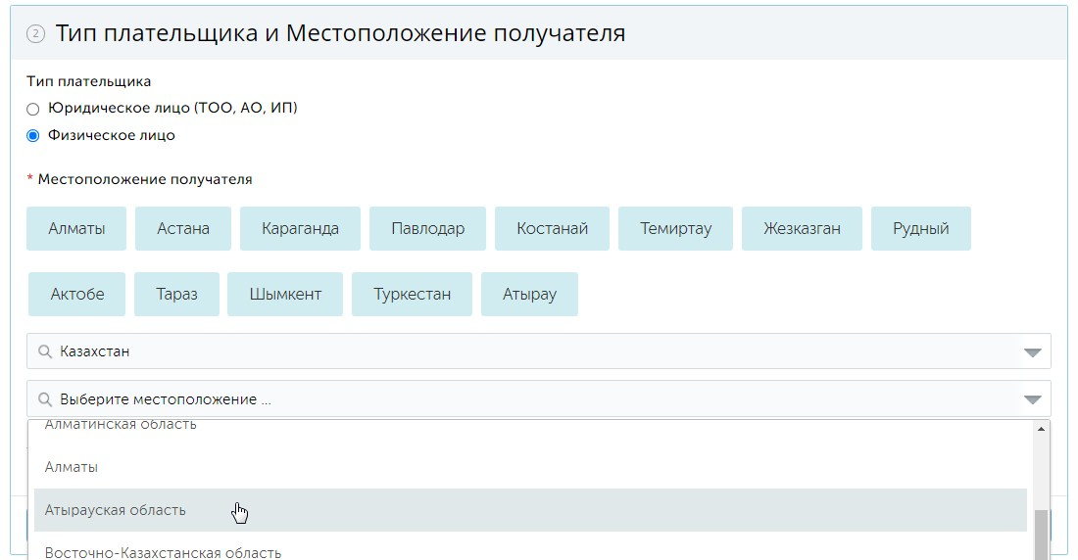Choose Жезказган from city buttons
The height and width of the screenshot is (560, 1078).
[x=802, y=229]
